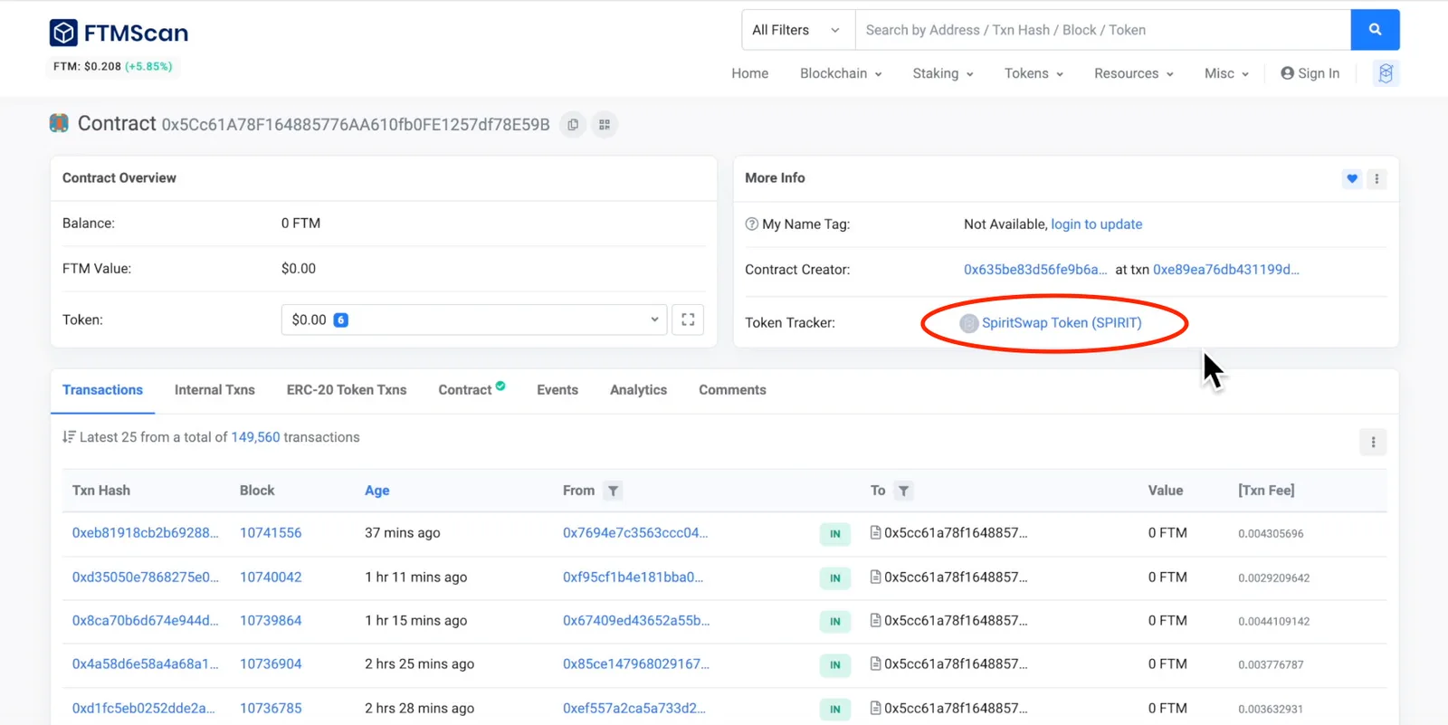This screenshot has height=725, width=1448.
Task: Open txn hash 0x4a58d6e58a4a68a1
Action: click(x=145, y=663)
